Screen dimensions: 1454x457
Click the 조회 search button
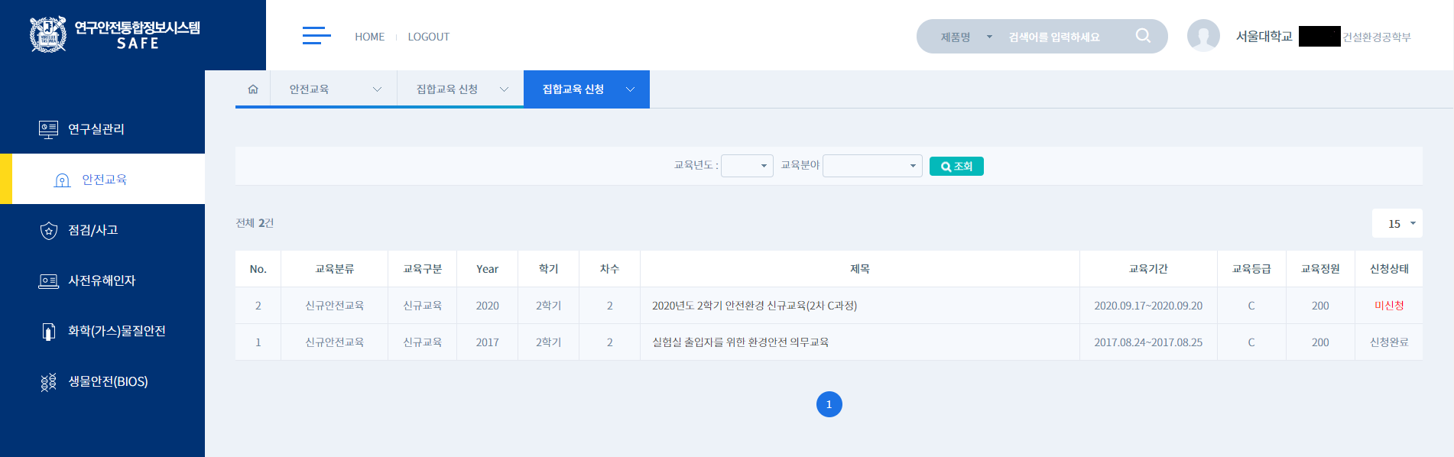tap(956, 166)
